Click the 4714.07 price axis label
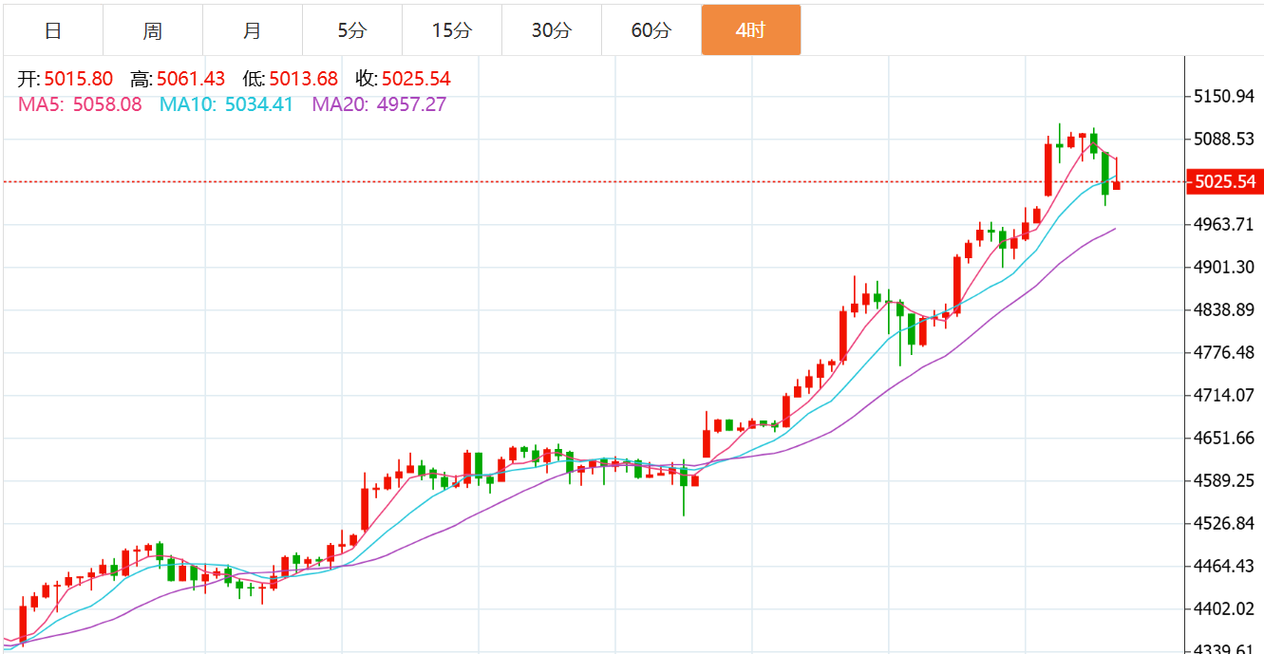The width and height of the screenshot is (1264, 654). (x=1224, y=395)
